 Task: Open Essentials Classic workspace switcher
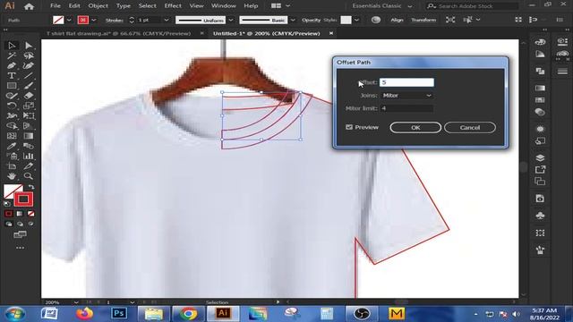(x=382, y=6)
